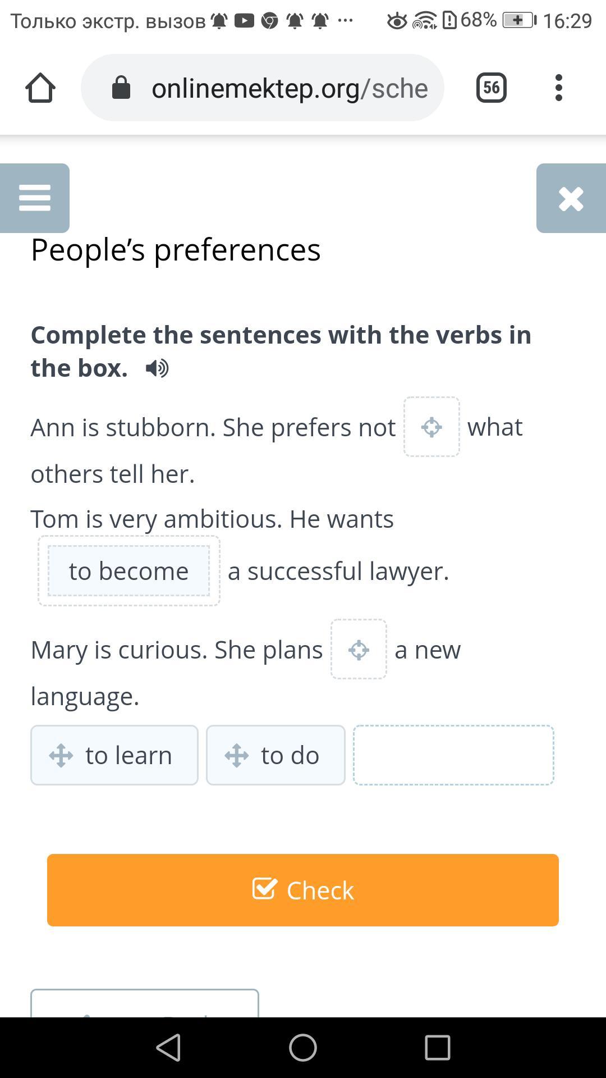Open the hamburger menu
Viewport: 606px width, 1078px height.
pyautogui.click(x=35, y=198)
